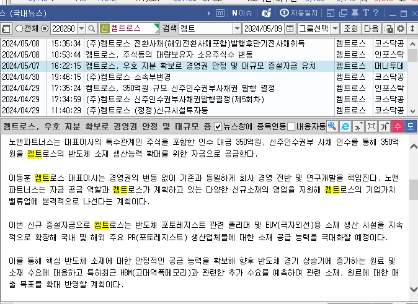Click the article pane scrollbar thumb
This screenshot has height=304, width=418.
coord(414,189)
